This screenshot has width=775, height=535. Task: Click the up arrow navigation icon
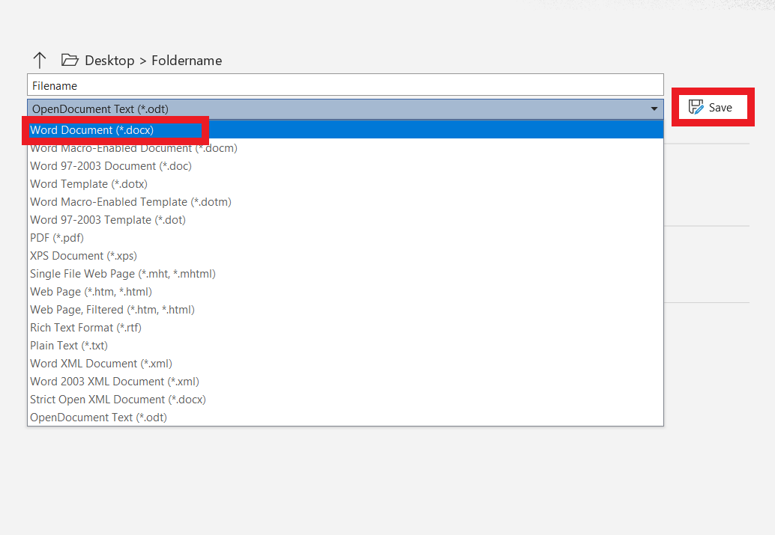click(x=39, y=60)
